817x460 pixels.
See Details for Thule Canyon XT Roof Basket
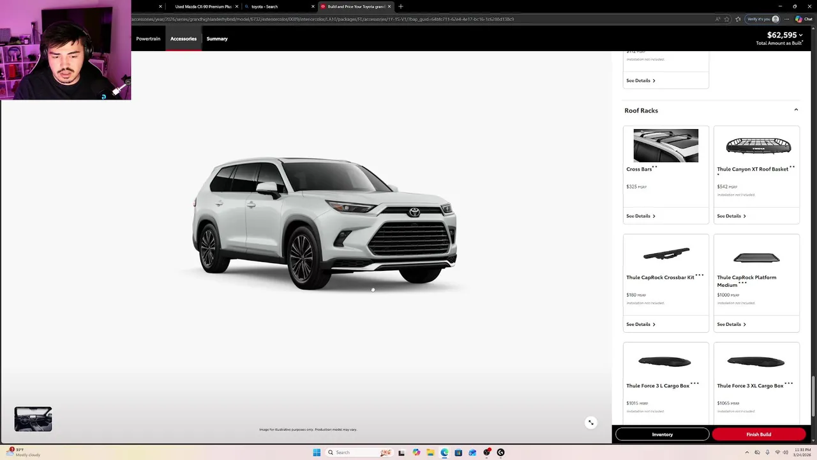[x=731, y=216]
